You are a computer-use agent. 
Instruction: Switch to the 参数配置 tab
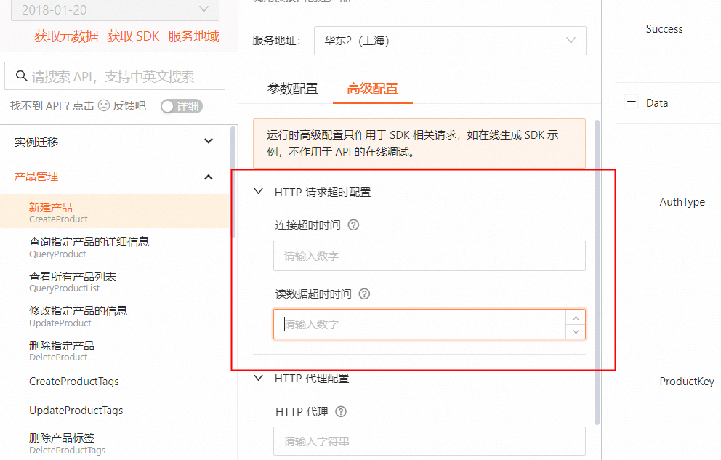[x=293, y=89]
